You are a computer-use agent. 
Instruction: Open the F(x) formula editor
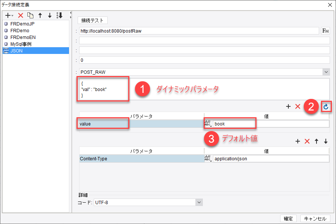pyautogui.click(x=325, y=31)
